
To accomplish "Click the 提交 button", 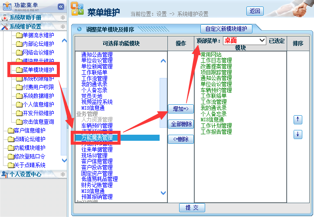I will 192,208.
